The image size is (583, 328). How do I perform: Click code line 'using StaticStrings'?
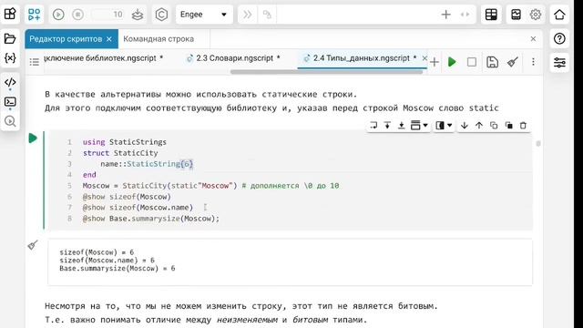(x=125, y=142)
